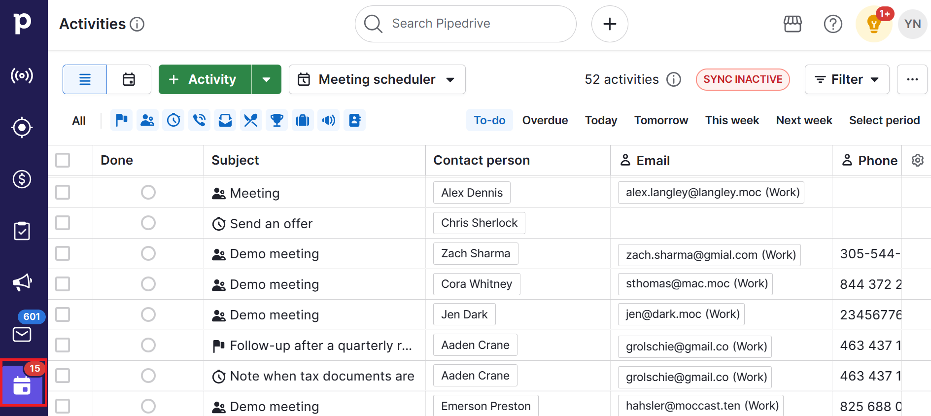Open Activities calendar icon with 15 badge
This screenshot has width=931, height=416.
23,385
